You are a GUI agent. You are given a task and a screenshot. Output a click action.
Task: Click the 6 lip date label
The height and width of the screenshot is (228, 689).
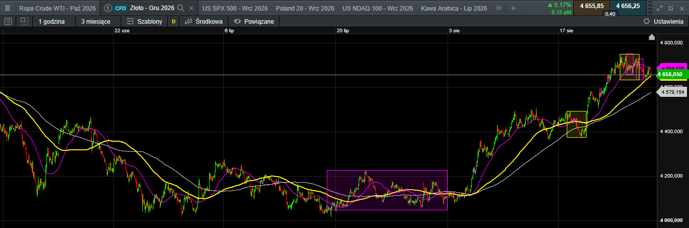[x=229, y=31]
